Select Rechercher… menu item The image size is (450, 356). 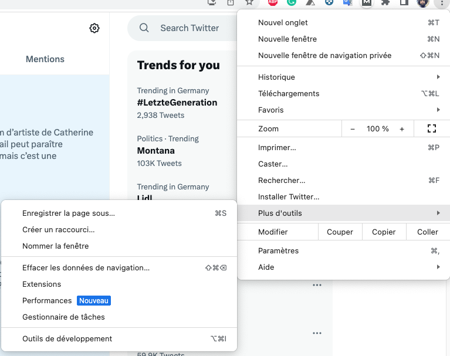click(x=344, y=181)
